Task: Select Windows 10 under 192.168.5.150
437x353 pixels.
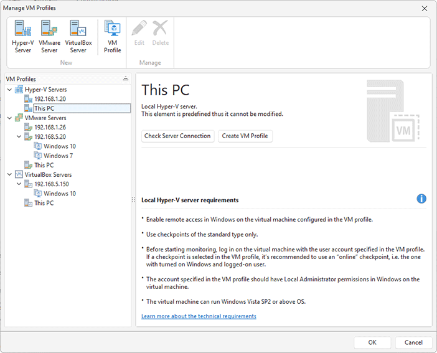Action: point(59,194)
